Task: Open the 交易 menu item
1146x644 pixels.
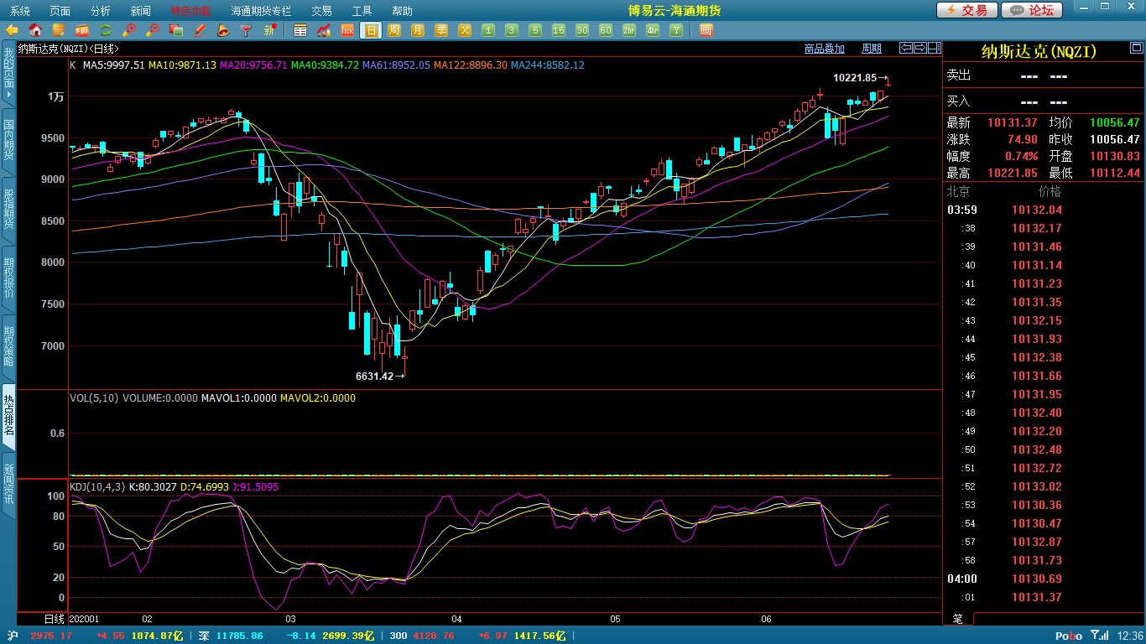Action: click(321, 11)
